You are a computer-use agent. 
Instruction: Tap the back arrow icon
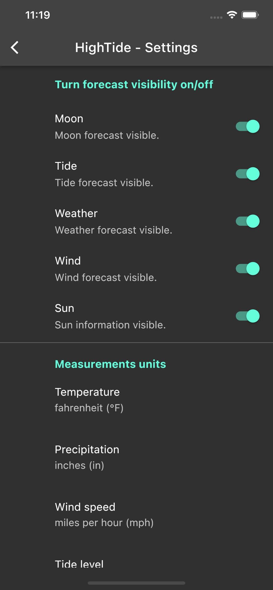coord(14,47)
